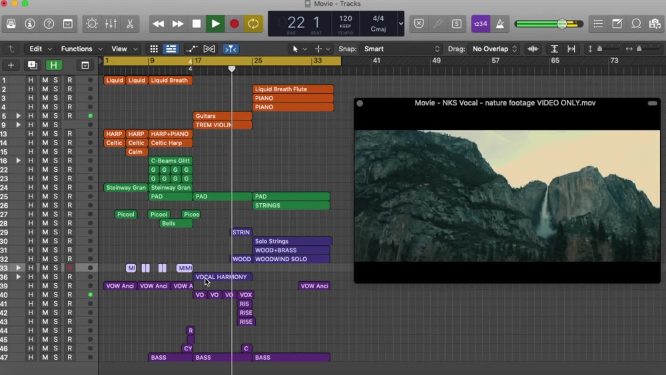Open the Library drawer icon

coord(11,24)
